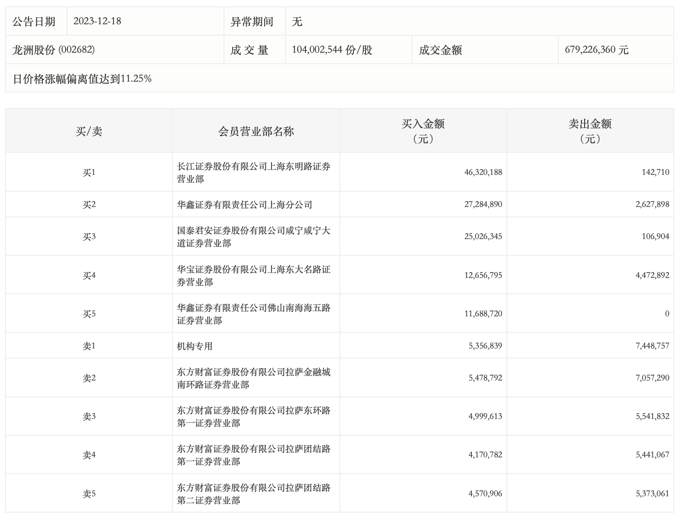The image size is (676, 518).
Task: Select buy amount 4,170,782
Action: point(485,455)
